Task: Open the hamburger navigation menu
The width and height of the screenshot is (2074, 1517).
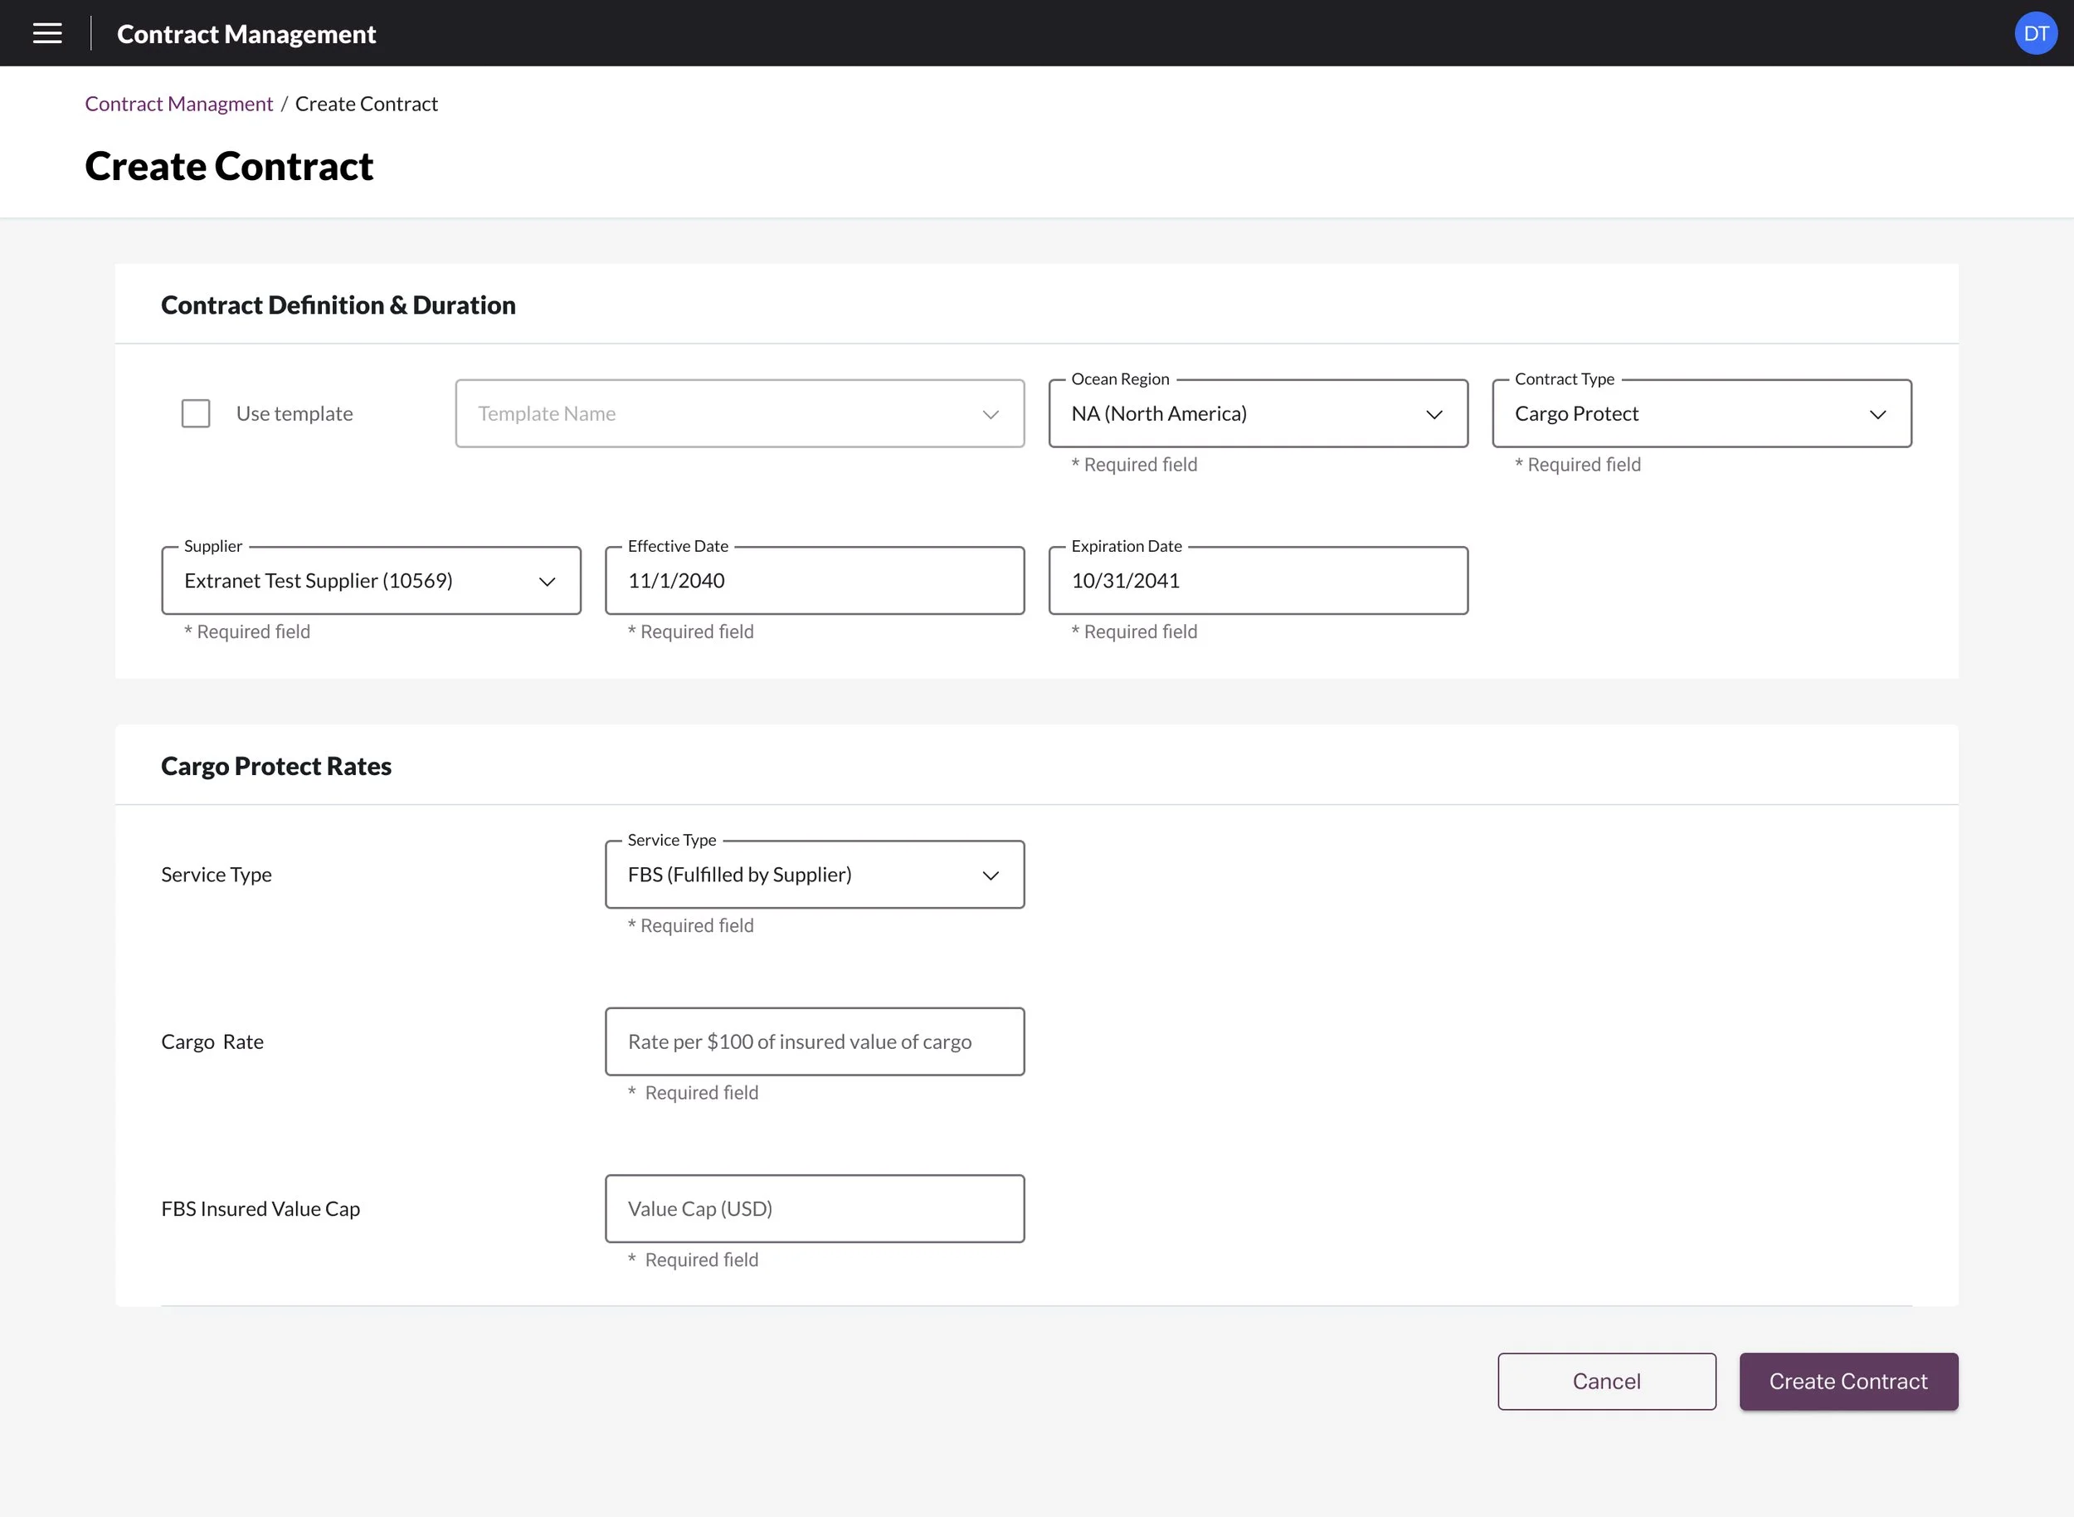Action: [46, 34]
